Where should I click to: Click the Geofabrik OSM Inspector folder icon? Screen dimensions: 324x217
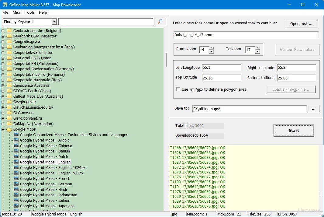[x=9, y=36]
